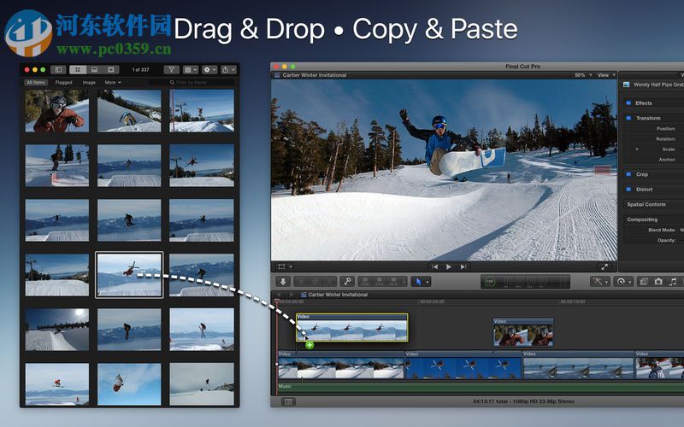Select the upside-down skier blue sky thumbnail
684x427 pixels.
pyautogui.click(x=129, y=384)
